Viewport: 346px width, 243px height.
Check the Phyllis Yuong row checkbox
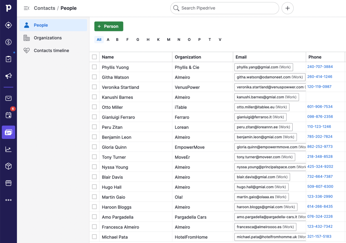[94, 67]
